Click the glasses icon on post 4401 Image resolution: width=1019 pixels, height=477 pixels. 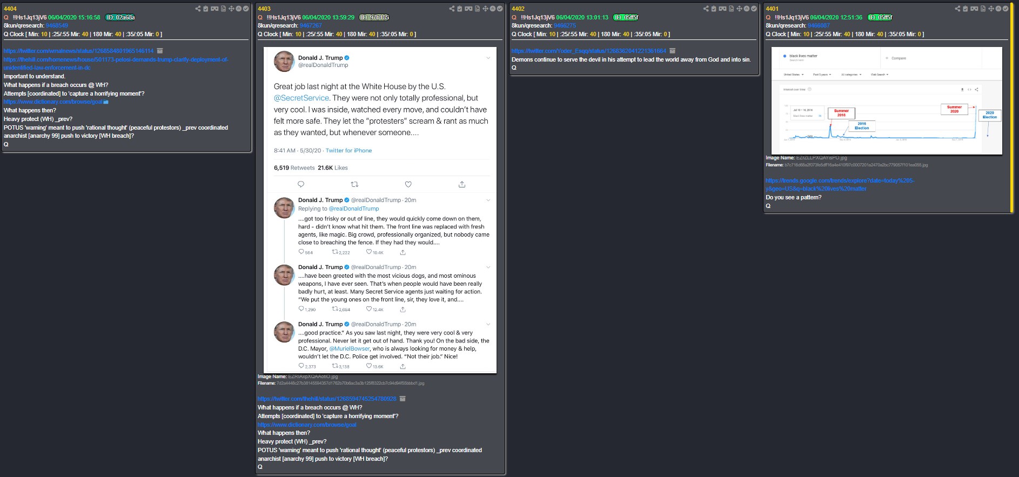(x=974, y=9)
